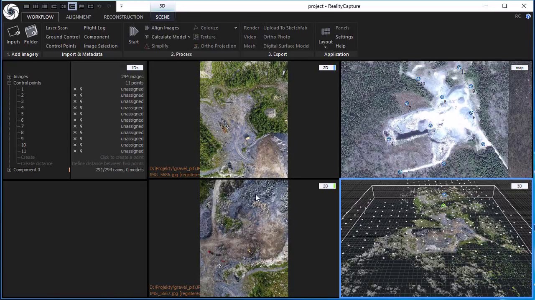Viewport: 535px width, 300px height.
Task: Click the Flight Log import button
Action: tap(94, 27)
